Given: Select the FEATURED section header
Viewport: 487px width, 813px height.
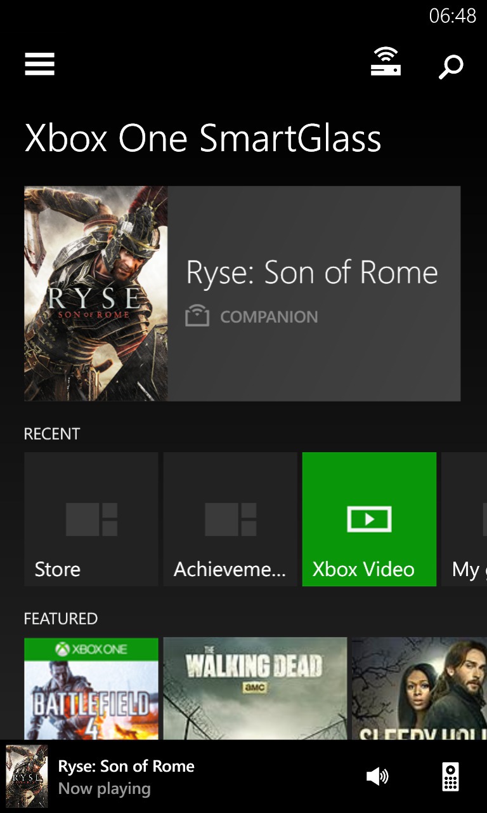Looking at the screenshot, I should coord(61,619).
